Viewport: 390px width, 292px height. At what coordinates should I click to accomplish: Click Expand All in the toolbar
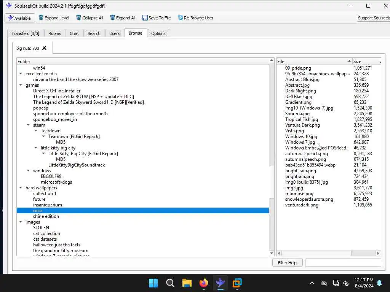click(123, 18)
